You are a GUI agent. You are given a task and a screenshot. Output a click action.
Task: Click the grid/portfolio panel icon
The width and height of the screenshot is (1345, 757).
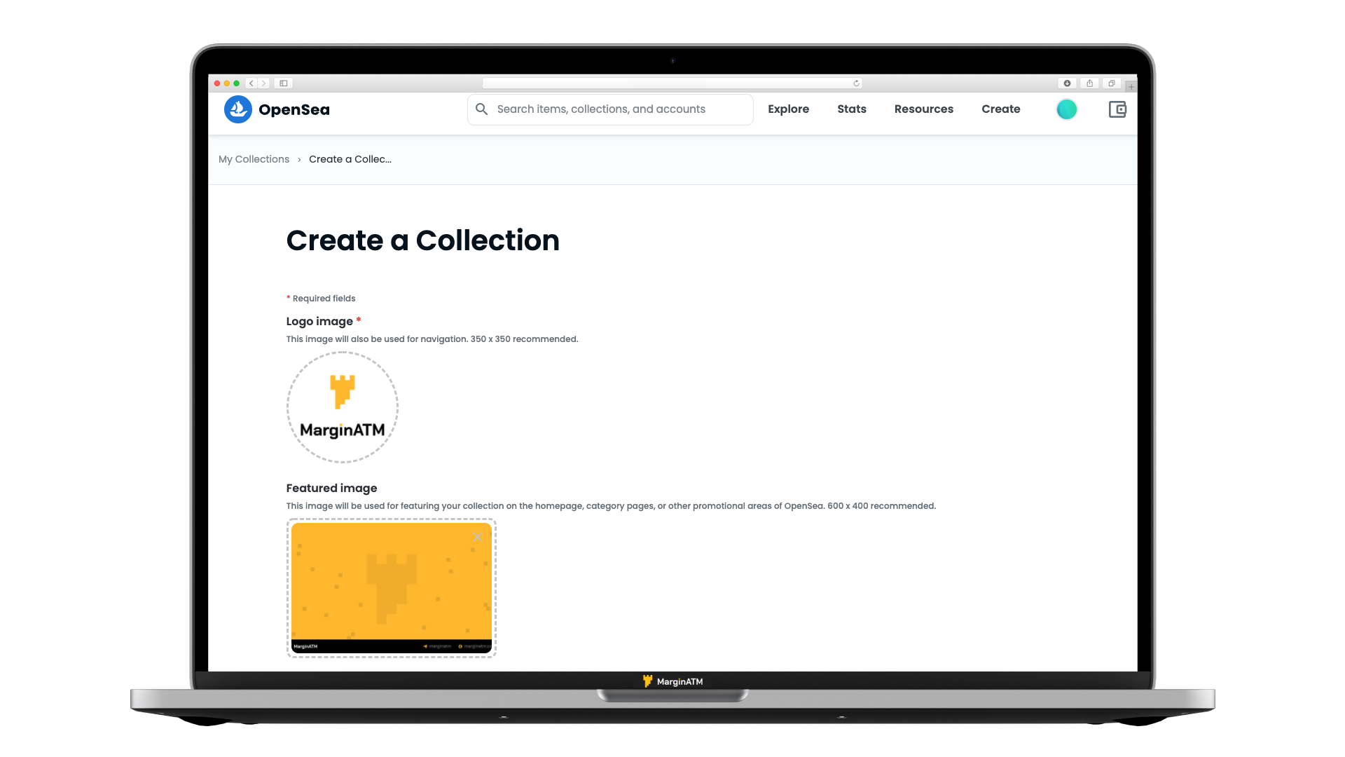(x=1117, y=109)
